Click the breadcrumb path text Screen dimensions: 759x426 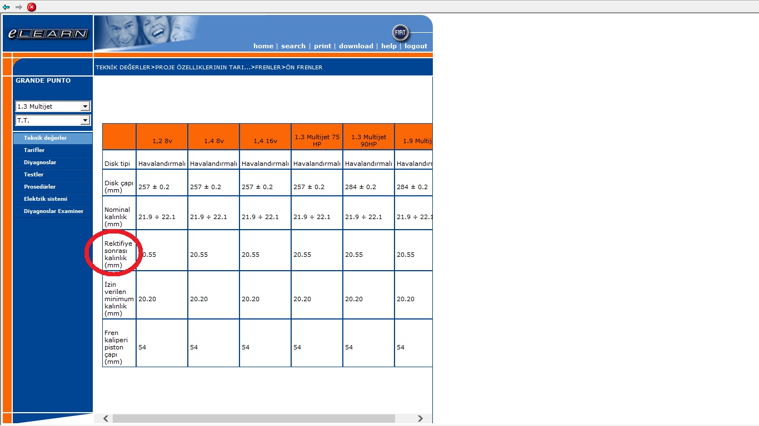(x=209, y=67)
